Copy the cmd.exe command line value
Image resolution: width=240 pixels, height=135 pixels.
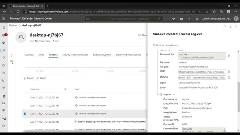pos(229,56)
